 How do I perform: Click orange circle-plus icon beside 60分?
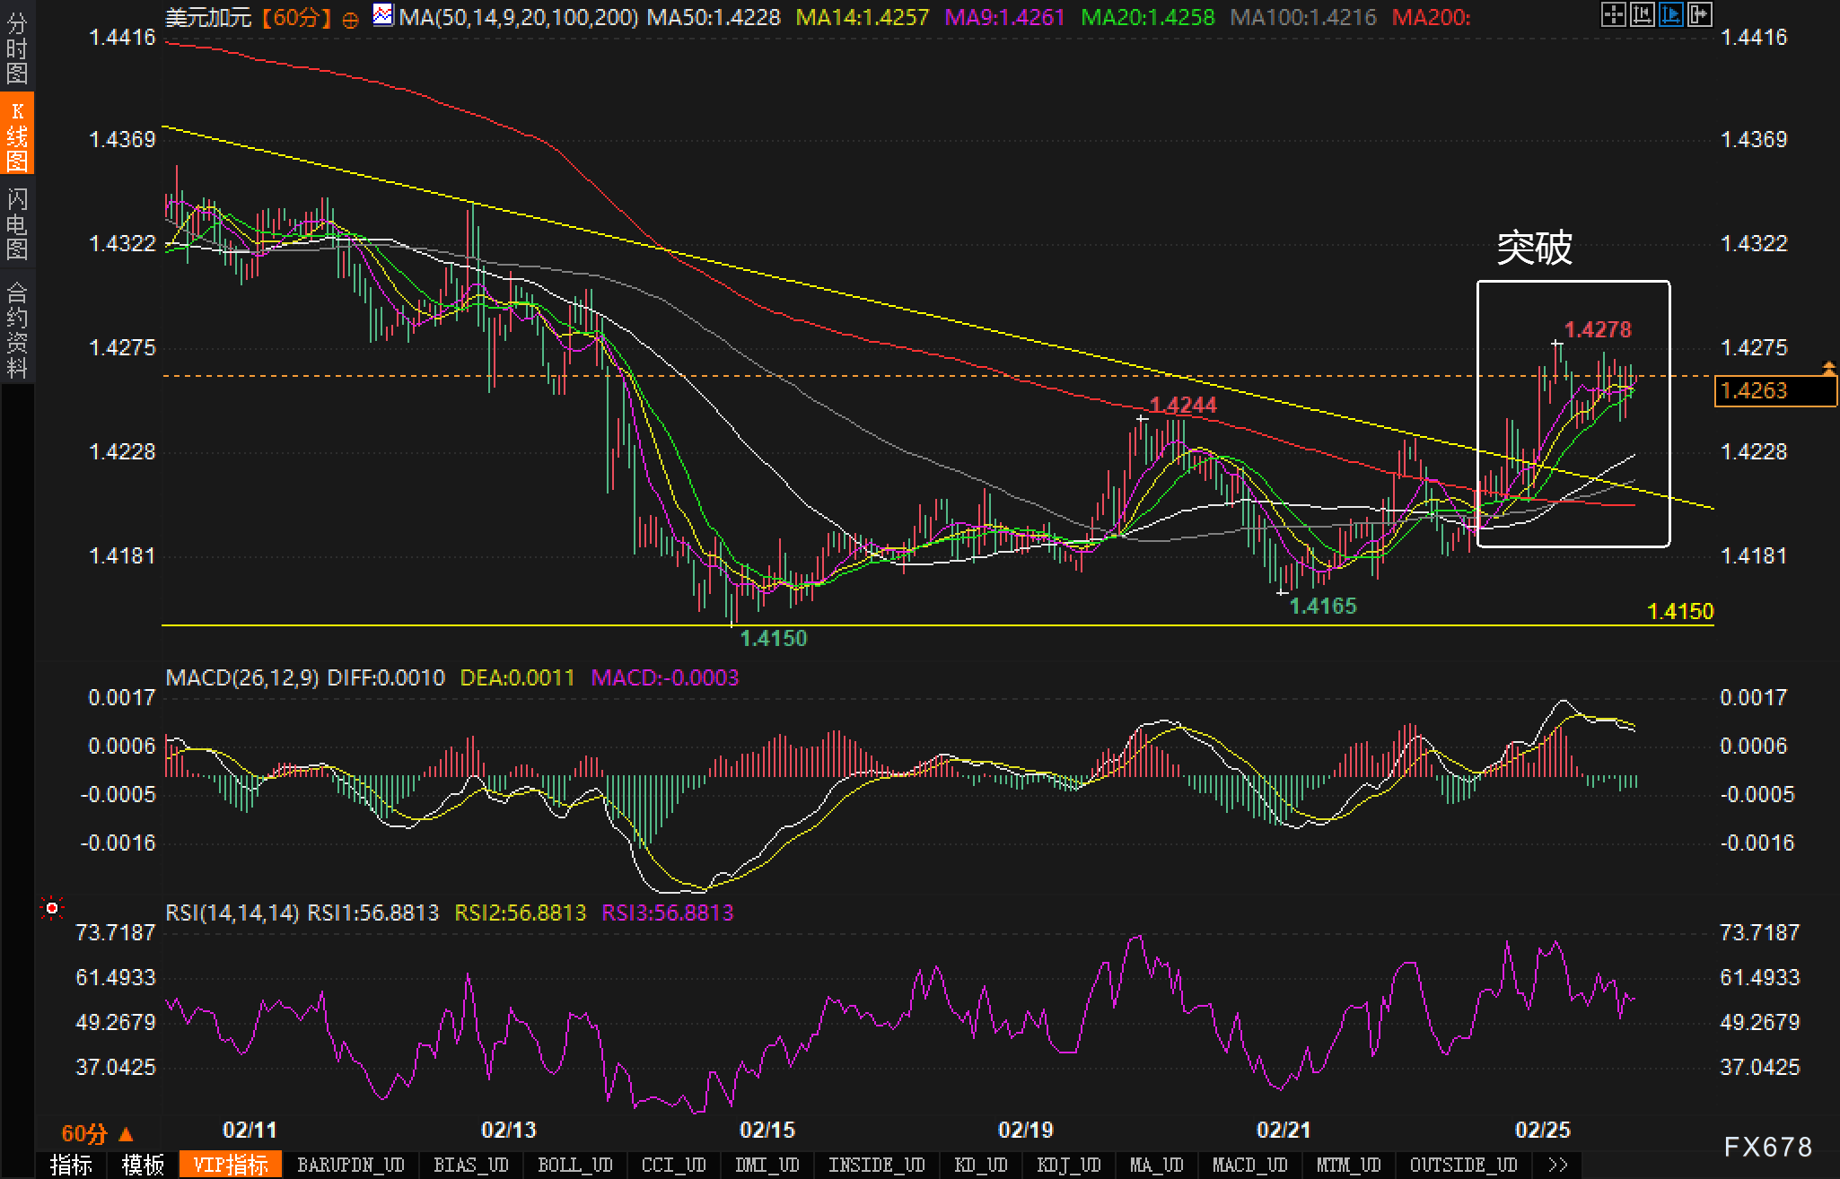click(x=351, y=19)
